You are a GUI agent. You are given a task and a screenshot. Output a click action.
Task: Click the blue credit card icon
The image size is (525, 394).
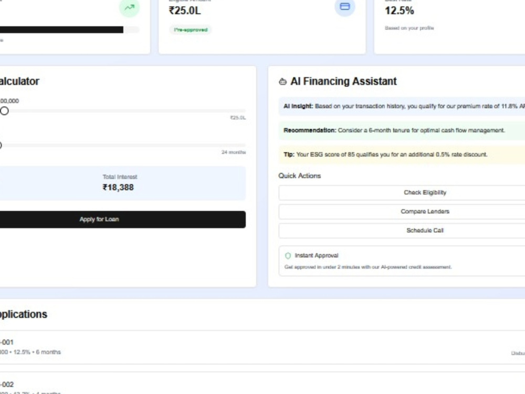click(345, 6)
